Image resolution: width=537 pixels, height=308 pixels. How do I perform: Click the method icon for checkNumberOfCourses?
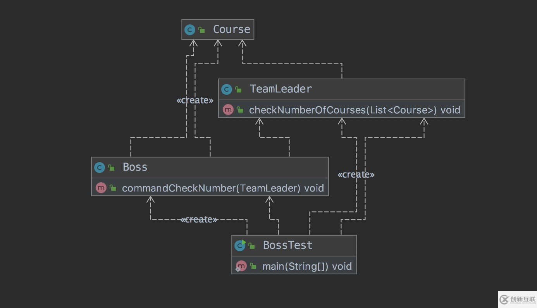228,110
